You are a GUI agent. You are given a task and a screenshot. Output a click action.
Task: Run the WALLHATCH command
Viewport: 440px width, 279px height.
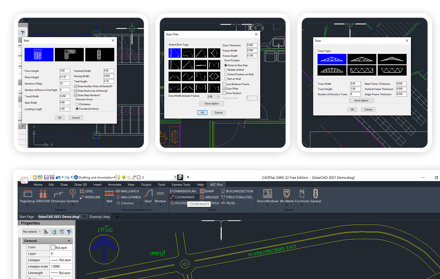[x=128, y=191]
